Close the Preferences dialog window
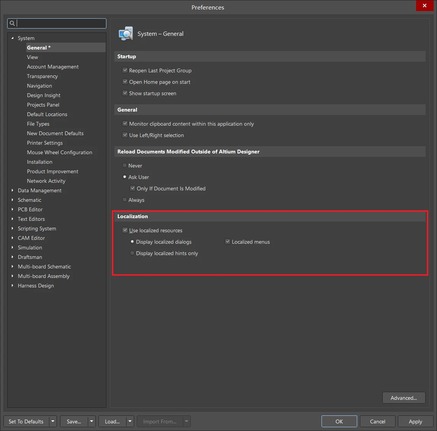Viewport: 437px width, 431px height. click(424, 6)
